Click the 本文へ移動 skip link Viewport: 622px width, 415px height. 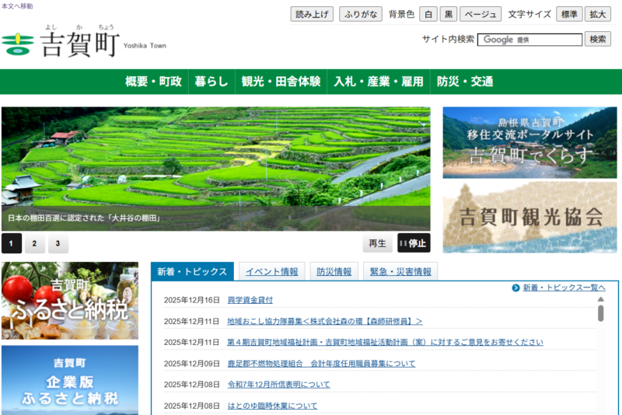17,6
